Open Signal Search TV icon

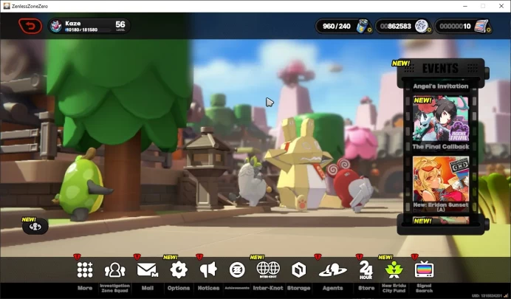[424, 269]
